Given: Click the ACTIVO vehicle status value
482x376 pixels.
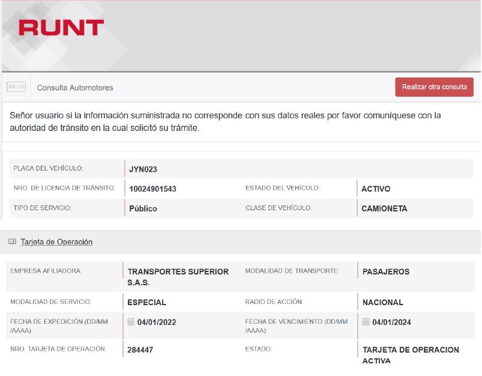Looking at the screenshot, I should point(376,189).
